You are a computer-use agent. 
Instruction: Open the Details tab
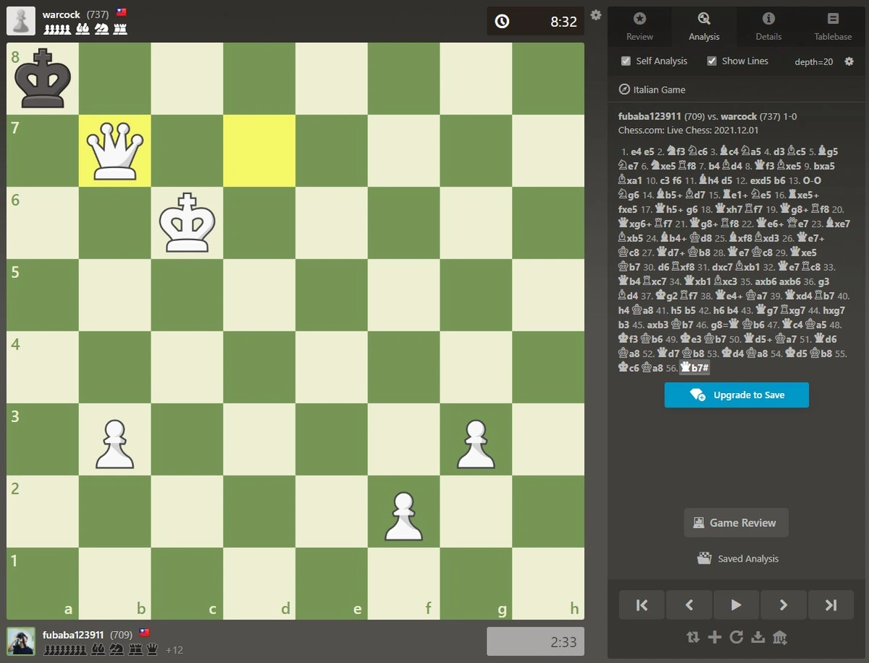768,26
